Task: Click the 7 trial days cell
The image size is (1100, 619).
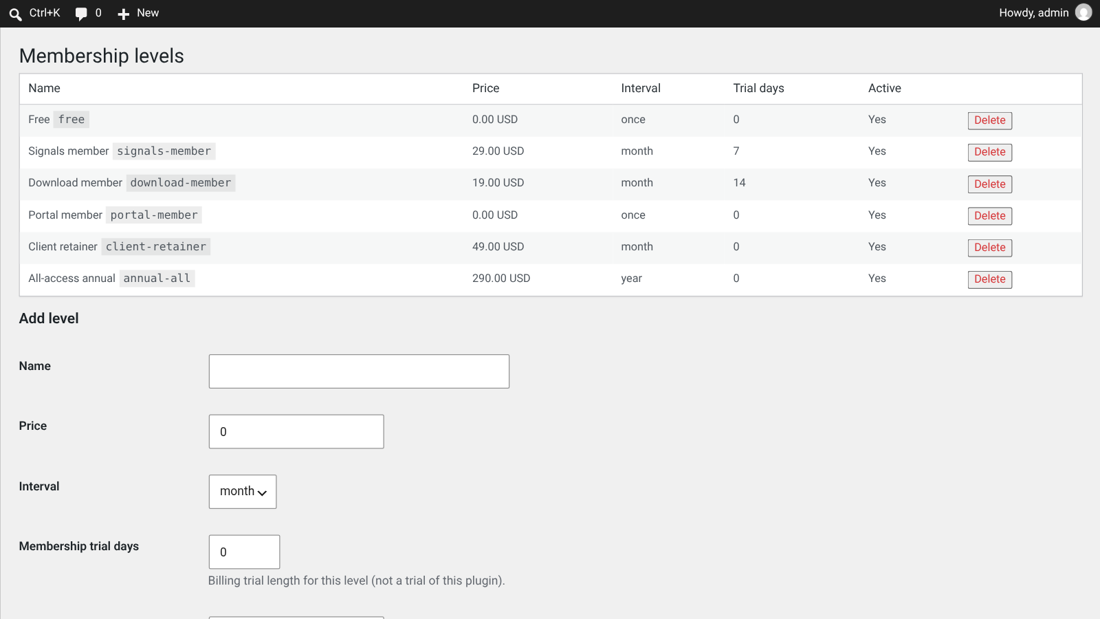Action: [x=736, y=151]
